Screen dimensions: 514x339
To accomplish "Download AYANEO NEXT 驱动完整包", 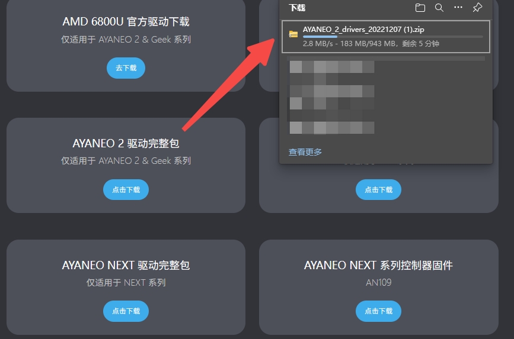I will (126, 311).
